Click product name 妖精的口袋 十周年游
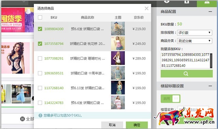The height and width of the screenshot is (129, 218). tap(87, 73)
